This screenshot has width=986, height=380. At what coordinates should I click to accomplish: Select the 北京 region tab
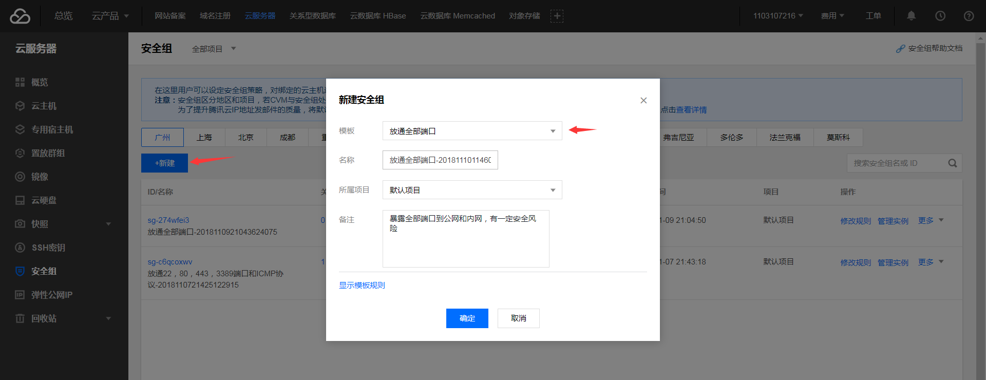(245, 138)
